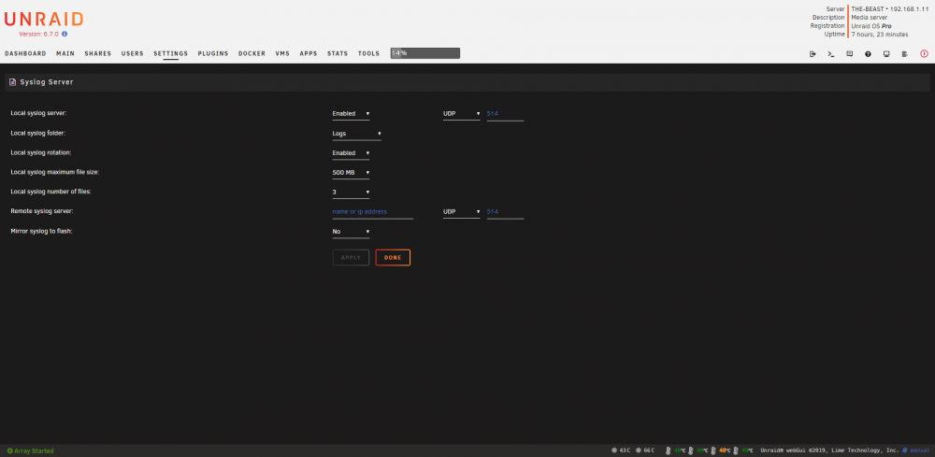Open the terminal console icon
The image size is (935, 457).
coord(830,53)
